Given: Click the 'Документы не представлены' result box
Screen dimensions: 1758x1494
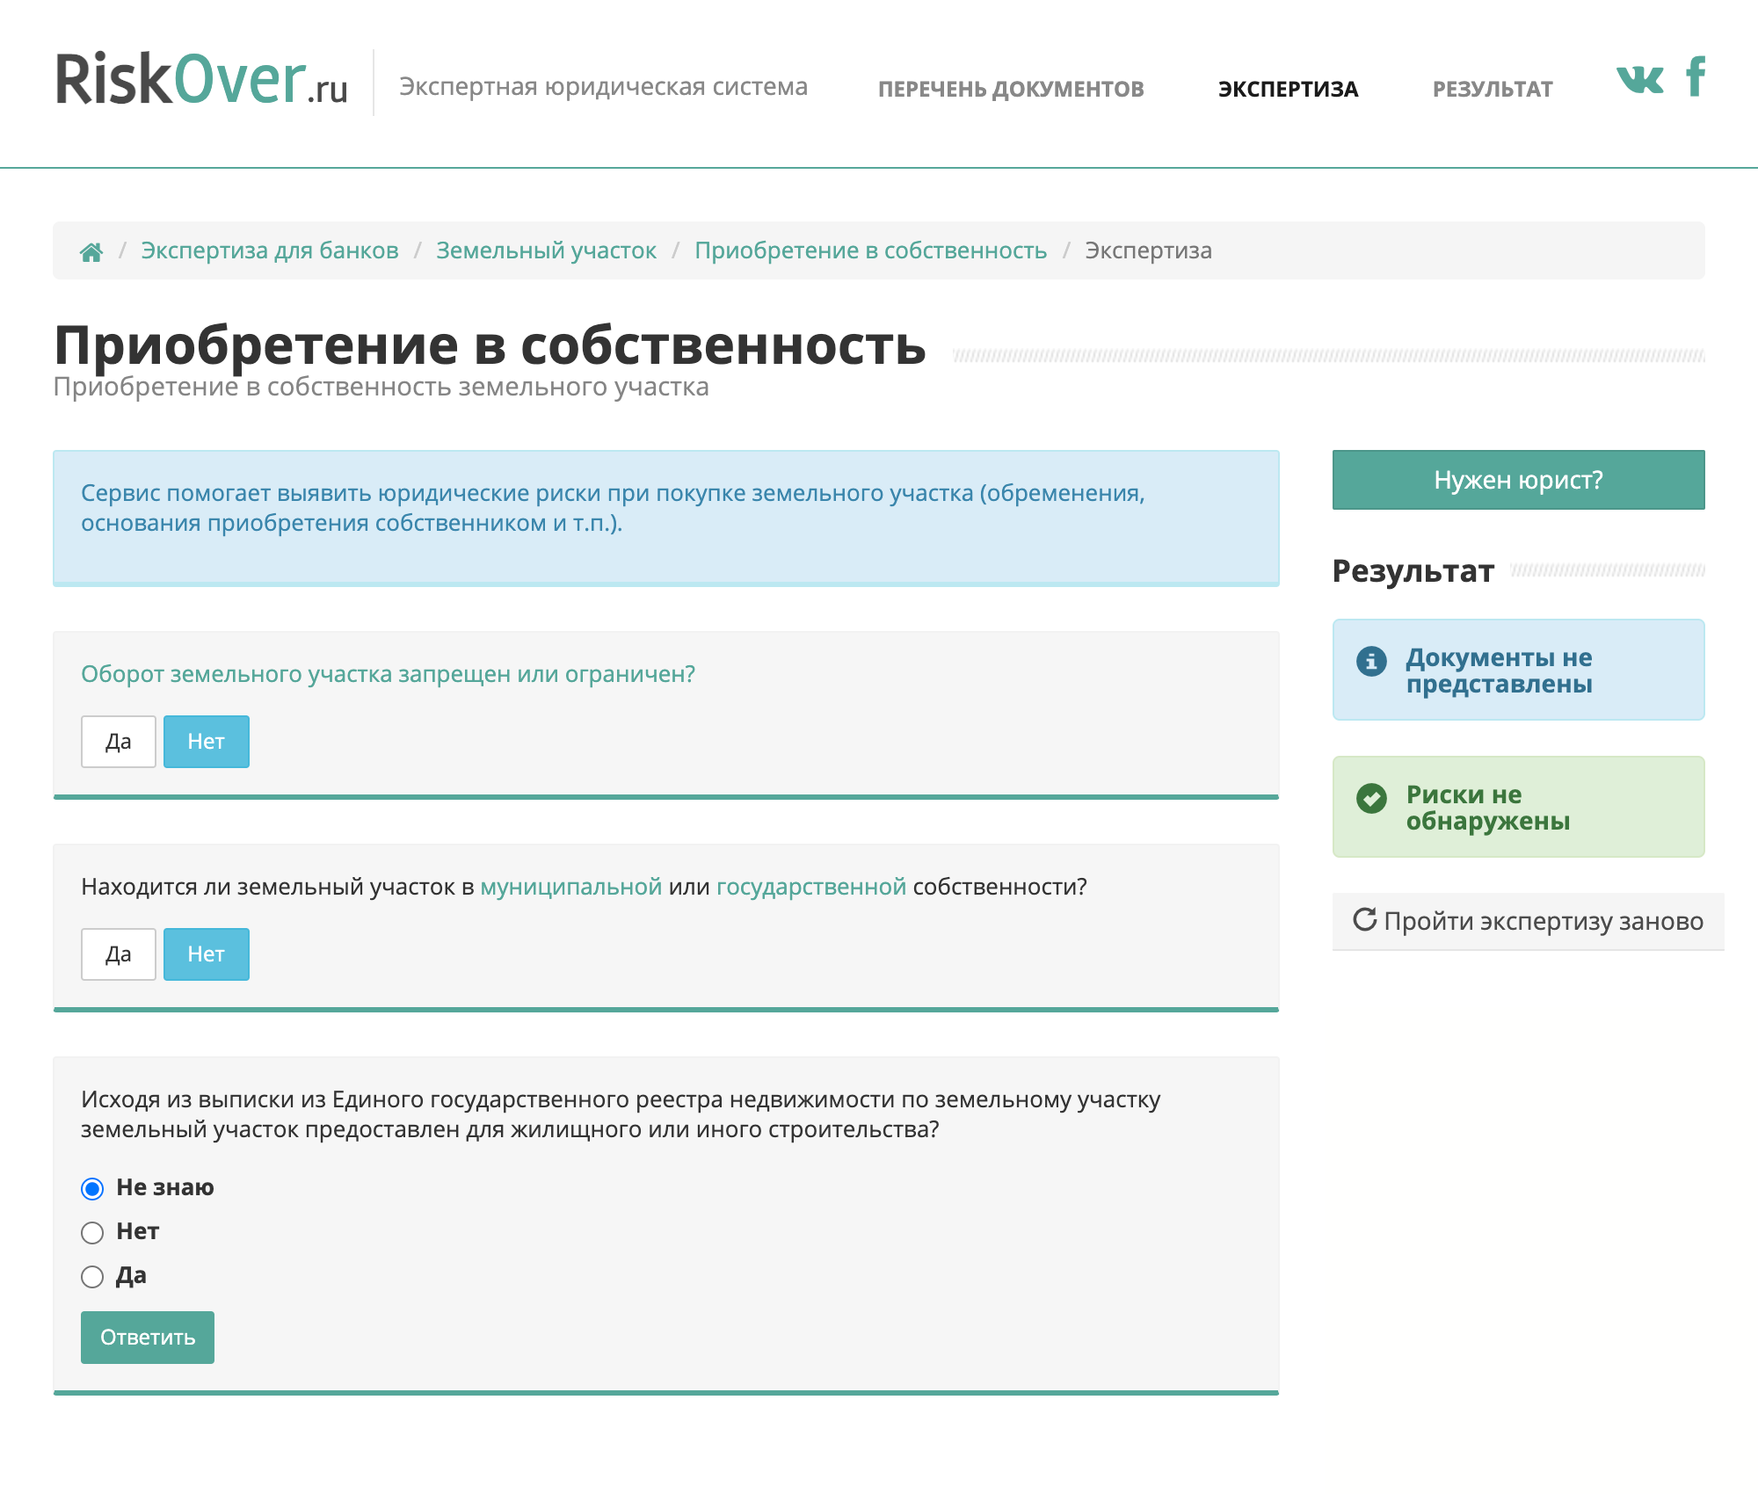Looking at the screenshot, I should (1518, 670).
